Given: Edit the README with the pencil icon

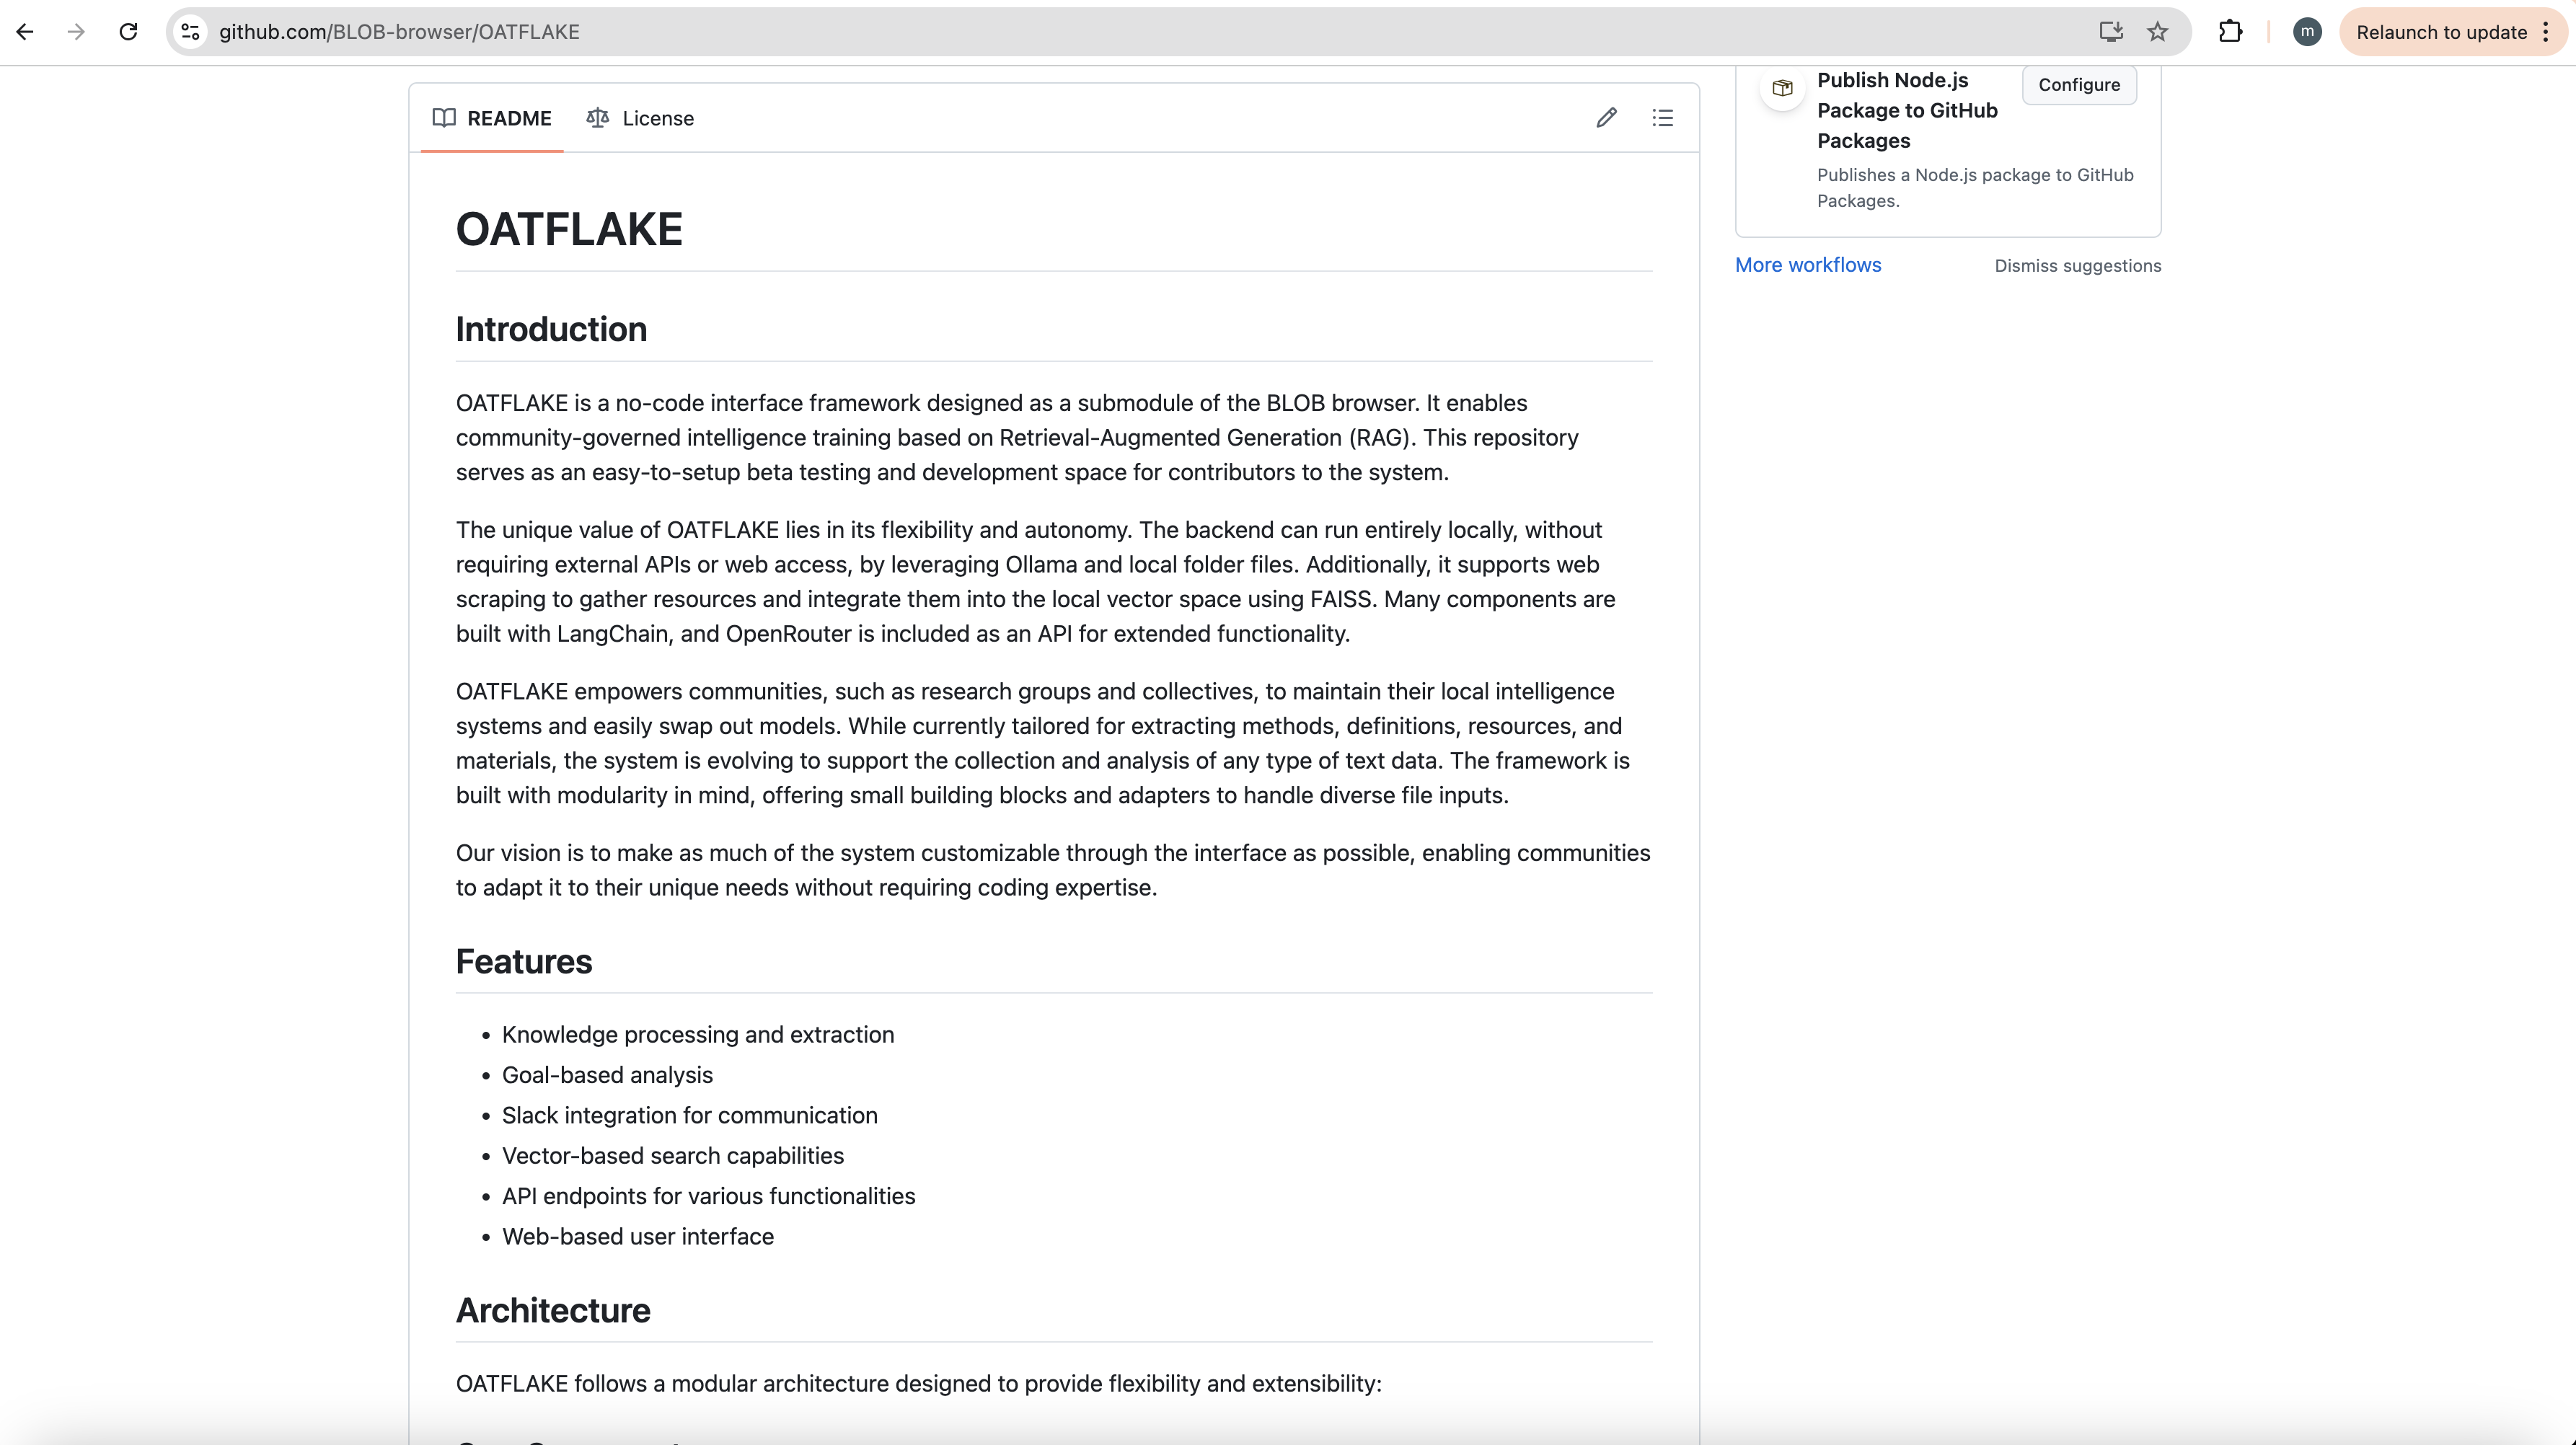Looking at the screenshot, I should [x=1606, y=118].
